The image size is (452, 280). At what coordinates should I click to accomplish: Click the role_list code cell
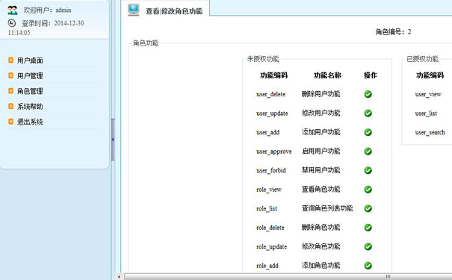(x=267, y=208)
